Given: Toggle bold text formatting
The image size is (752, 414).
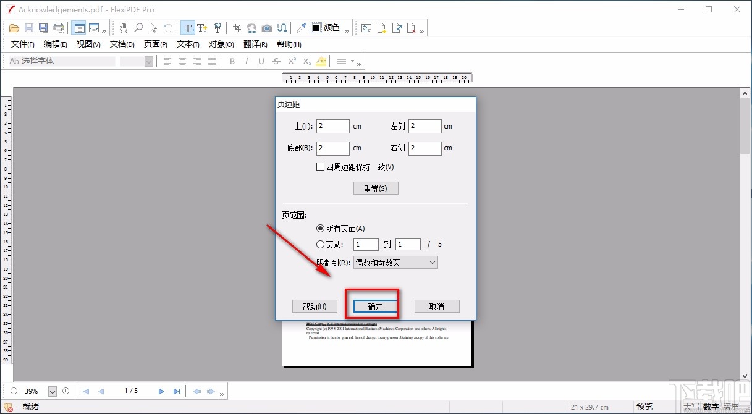Looking at the screenshot, I should click(232, 61).
